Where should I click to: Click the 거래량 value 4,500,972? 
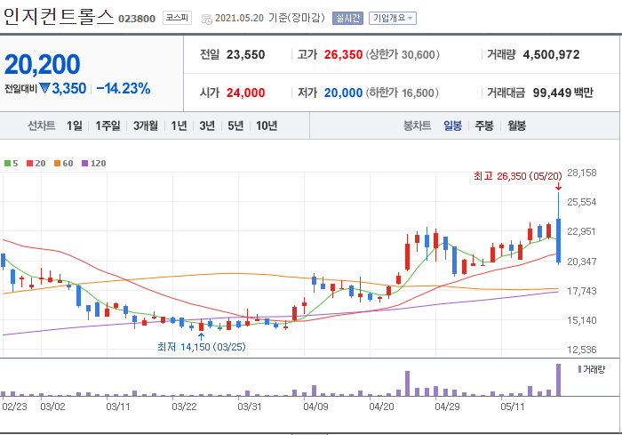(x=551, y=55)
